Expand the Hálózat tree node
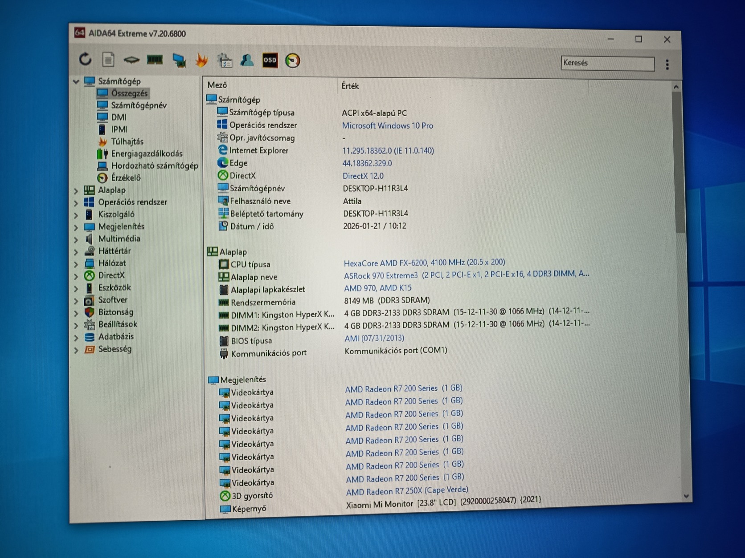745x558 pixels. click(x=76, y=264)
